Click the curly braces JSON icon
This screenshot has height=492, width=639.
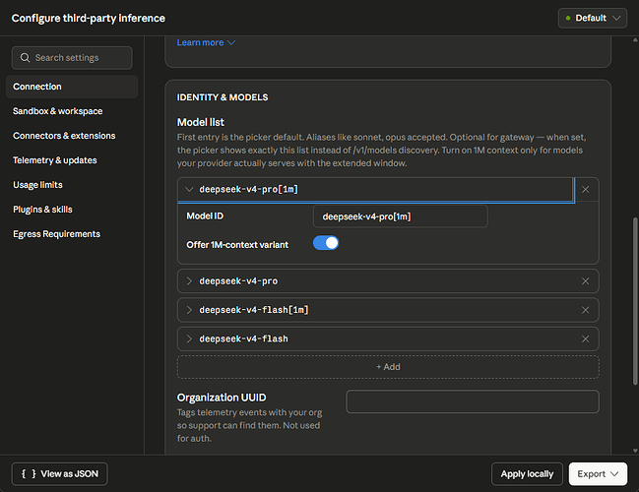point(29,473)
